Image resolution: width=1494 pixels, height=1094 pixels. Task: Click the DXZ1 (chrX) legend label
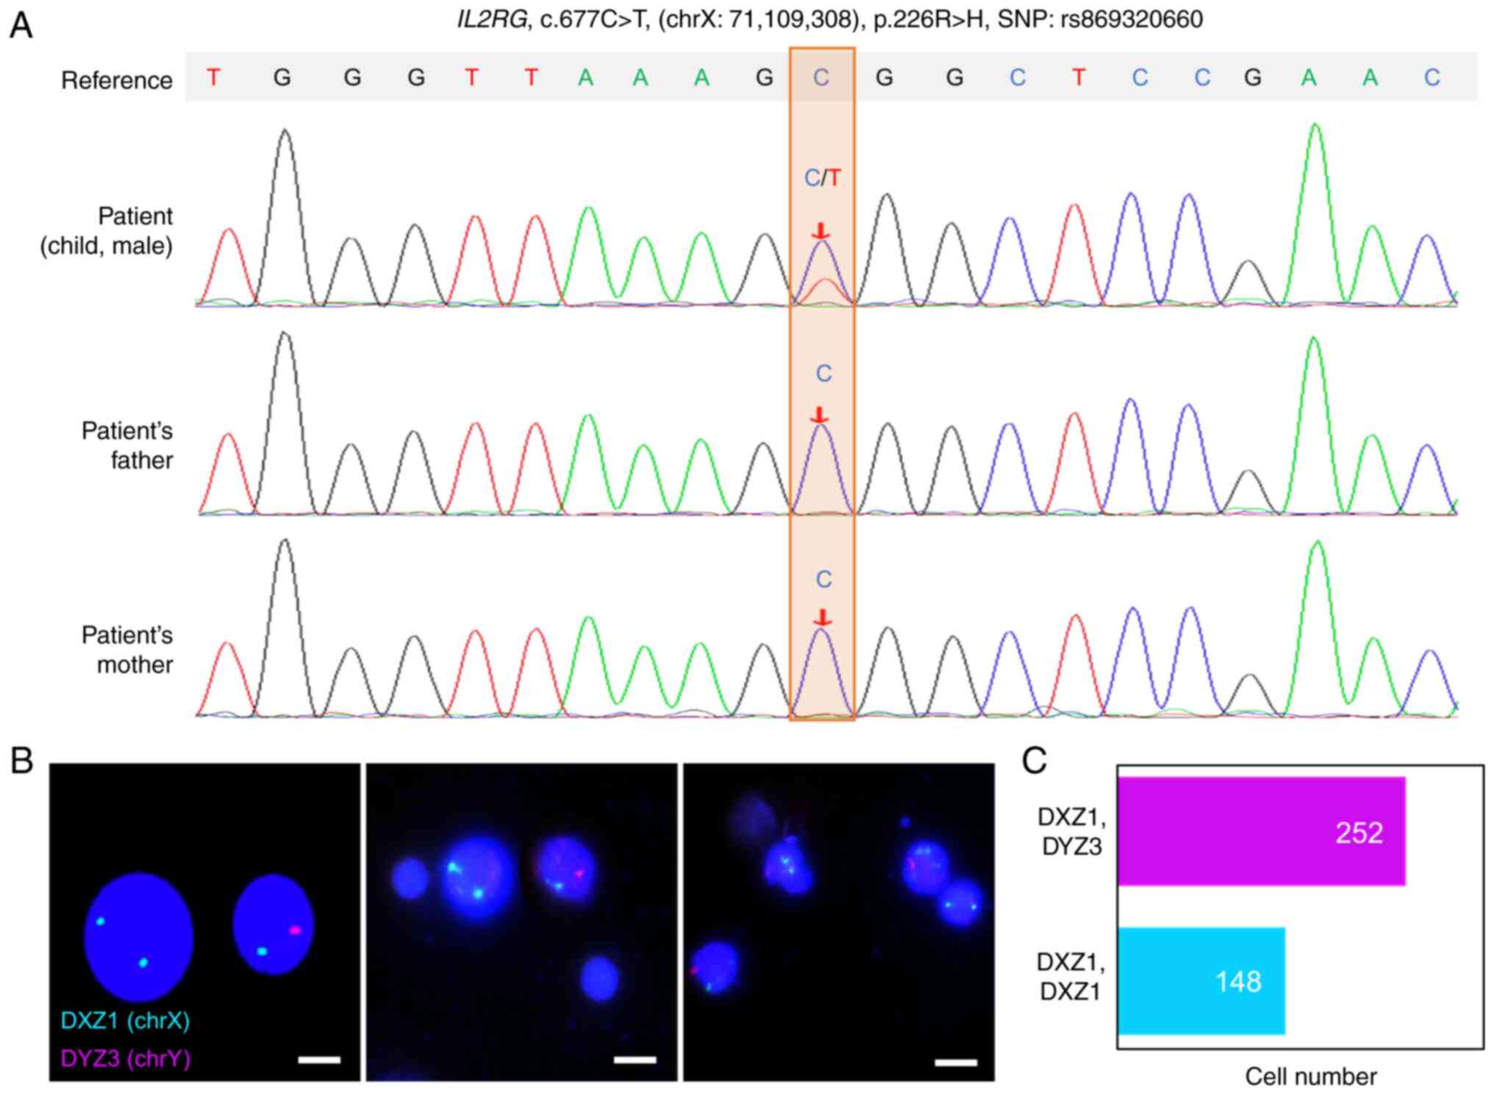125,1020
